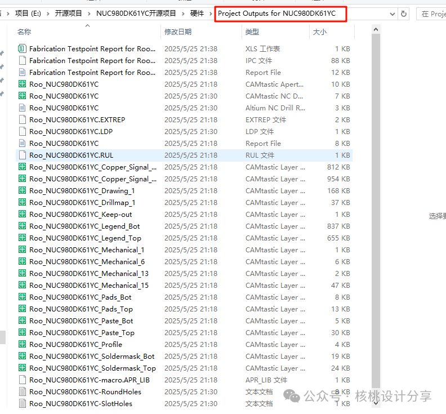Screen dimensions: 446x414
Task: Click the 88 KB size value
Action: click(341, 61)
